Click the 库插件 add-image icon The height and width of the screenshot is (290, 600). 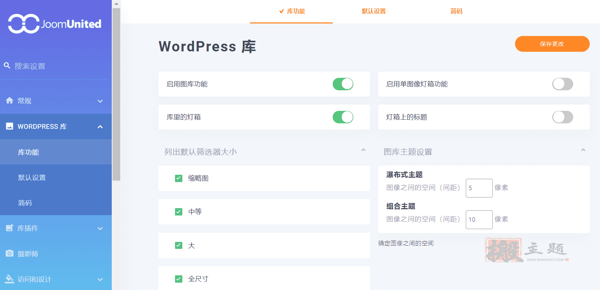point(10,228)
